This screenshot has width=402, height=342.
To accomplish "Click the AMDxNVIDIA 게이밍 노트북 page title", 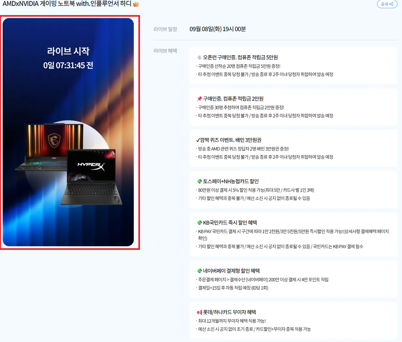I will 67,4.
